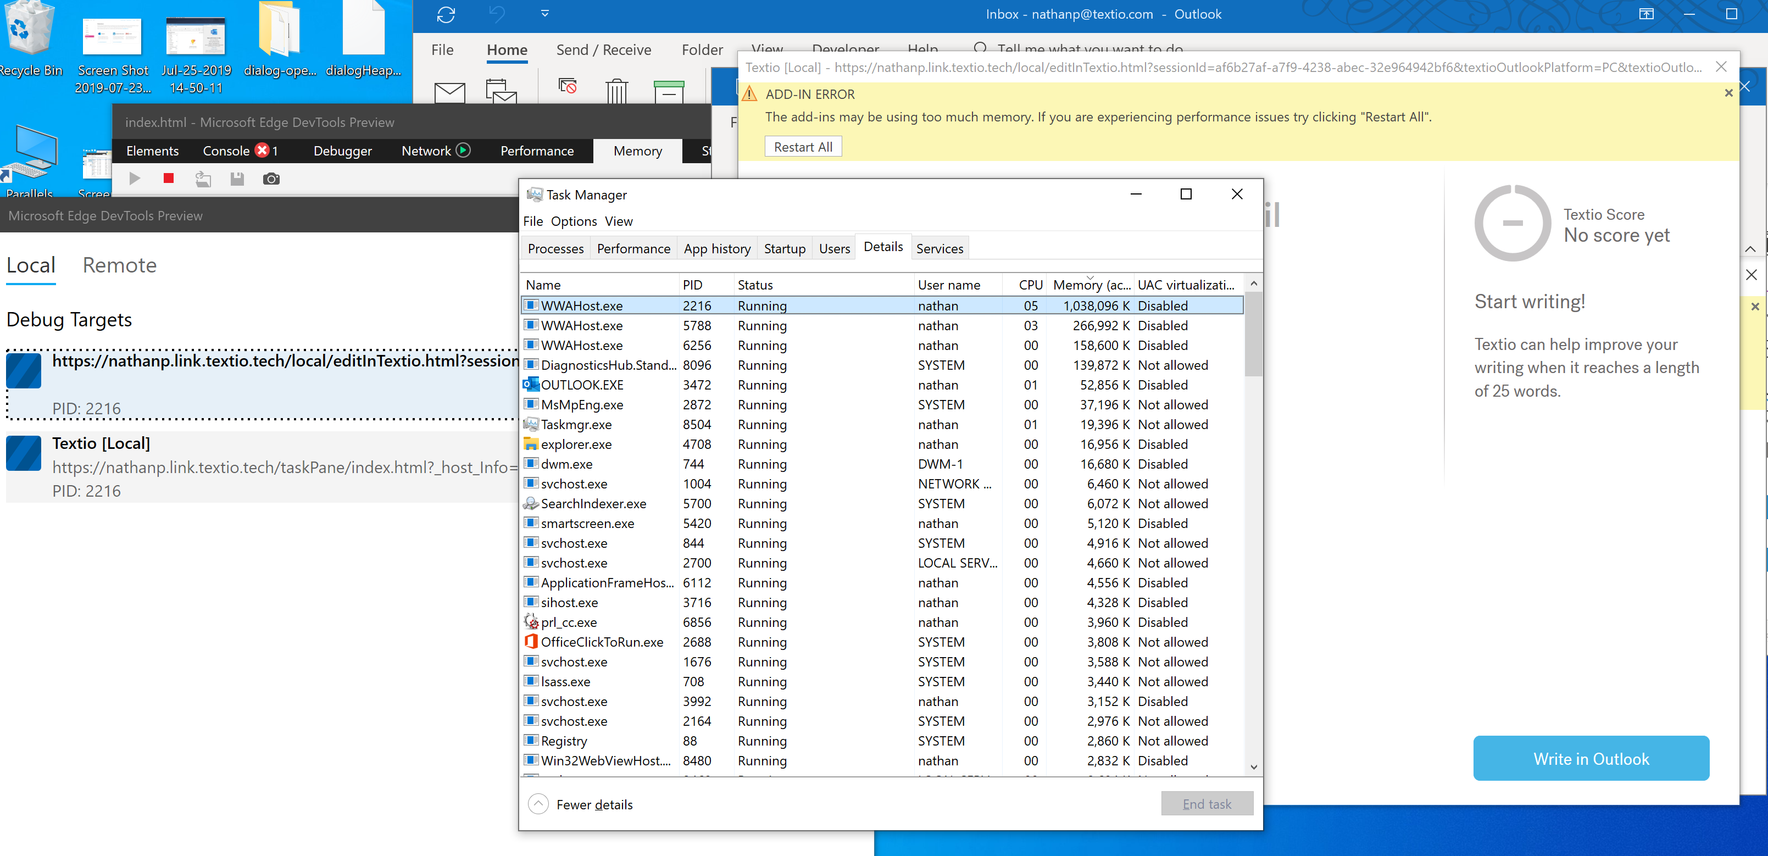The width and height of the screenshot is (1768, 856).
Task: Open the Folder ribbon tab in Outlook
Action: [702, 50]
